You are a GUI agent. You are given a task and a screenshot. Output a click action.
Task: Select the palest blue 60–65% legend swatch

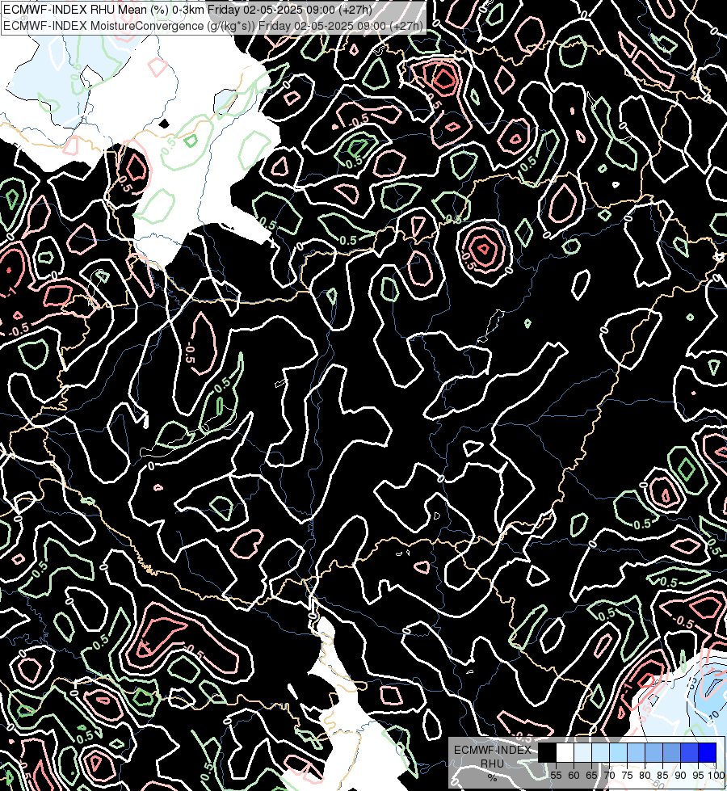click(x=582, y=752)
